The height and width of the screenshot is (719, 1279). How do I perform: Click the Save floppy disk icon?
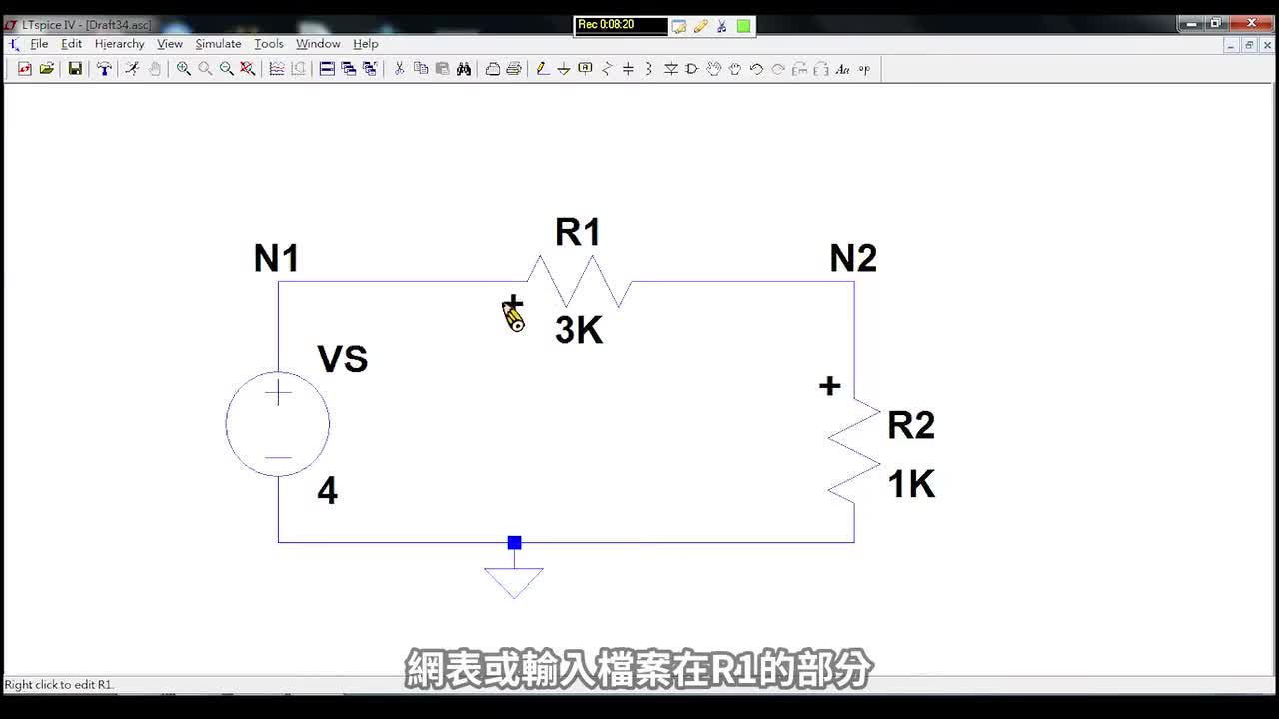point(75,69)
